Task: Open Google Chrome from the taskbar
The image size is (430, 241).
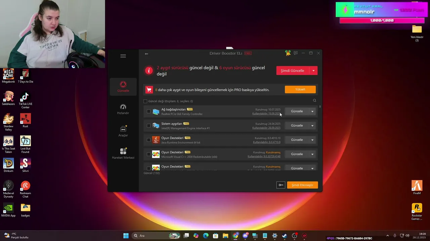Action: [x=235, y=236]
